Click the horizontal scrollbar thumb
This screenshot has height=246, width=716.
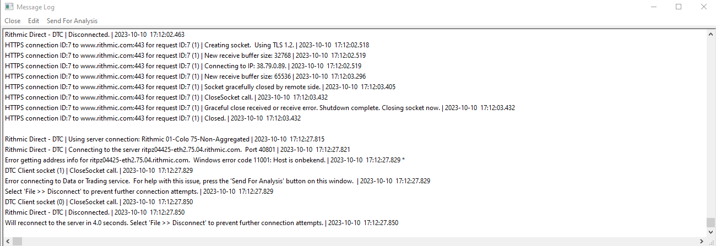coord(18,241)
